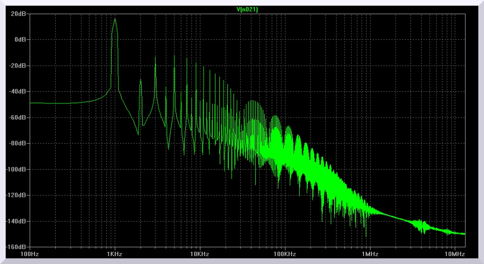Click the 100Hz horizontal axis label
484x264 pixels.
[30, 254]
